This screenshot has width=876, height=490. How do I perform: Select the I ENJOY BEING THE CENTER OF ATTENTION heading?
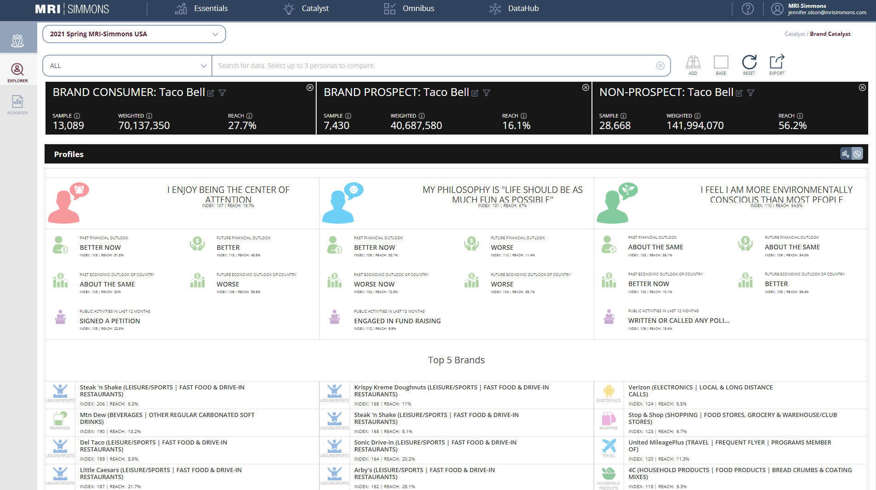coord(228,195)
